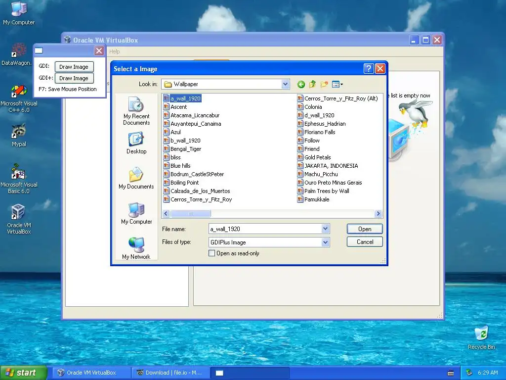Select Gold Petals in the file list
The width and height of the screenshot is (506, 380).
[314, 157]
